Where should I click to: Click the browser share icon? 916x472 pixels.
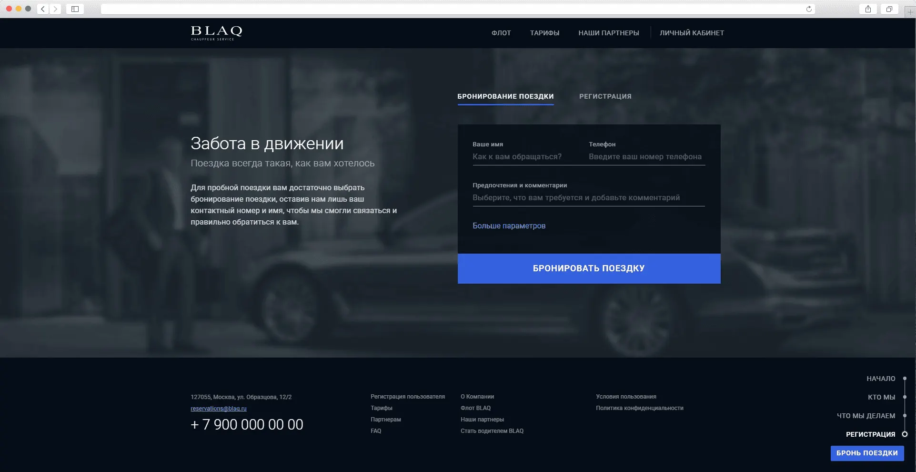[x=868, y=9]
